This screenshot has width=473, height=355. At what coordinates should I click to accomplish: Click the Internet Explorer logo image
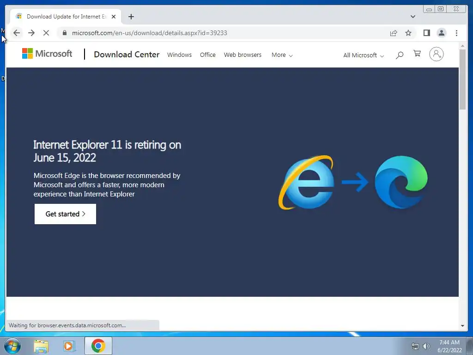[307, 182]
